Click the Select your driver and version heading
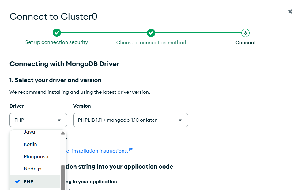Image resolution: width=298 pixels, height=190 pixels. (55, 80)
